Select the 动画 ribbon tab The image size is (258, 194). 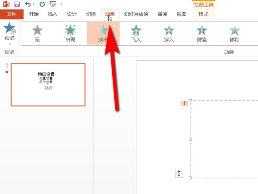point(110,14)
